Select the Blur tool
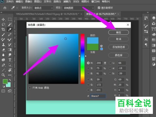Screen dimensions: 156x117 pos(3,55)
